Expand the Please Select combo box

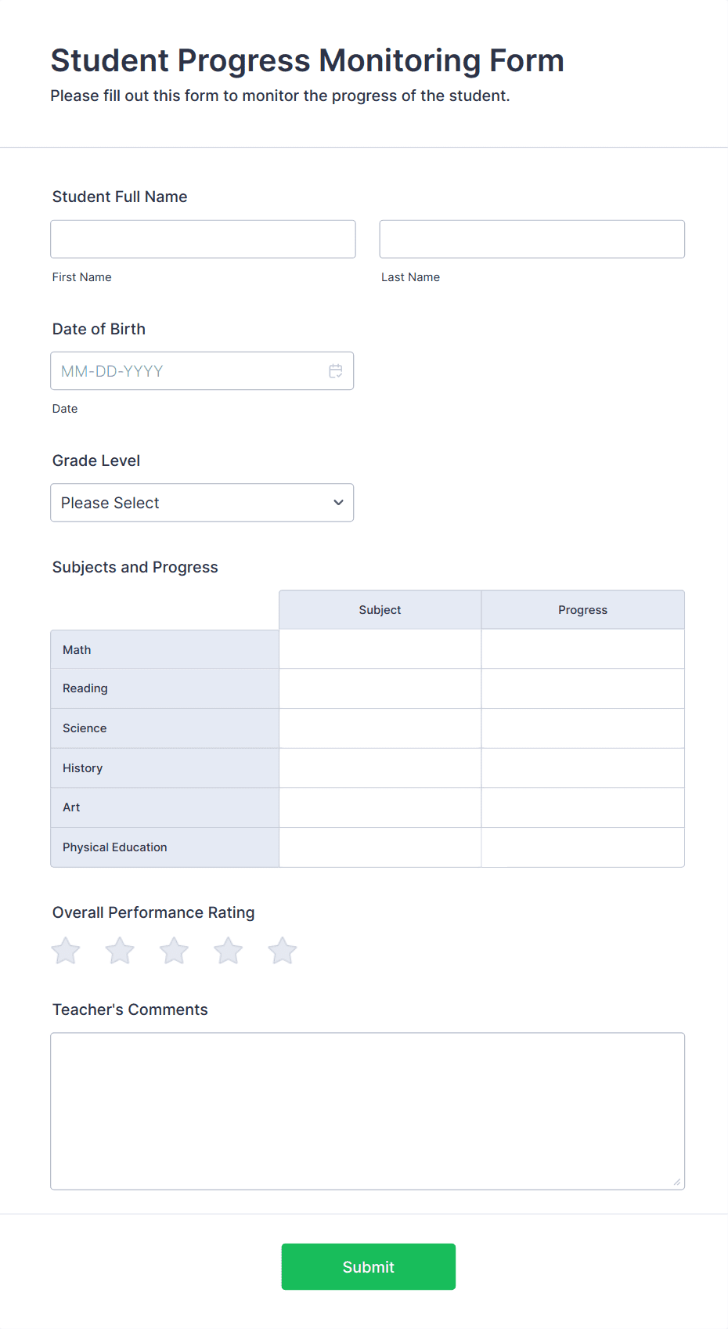click(x=201, y=502)
